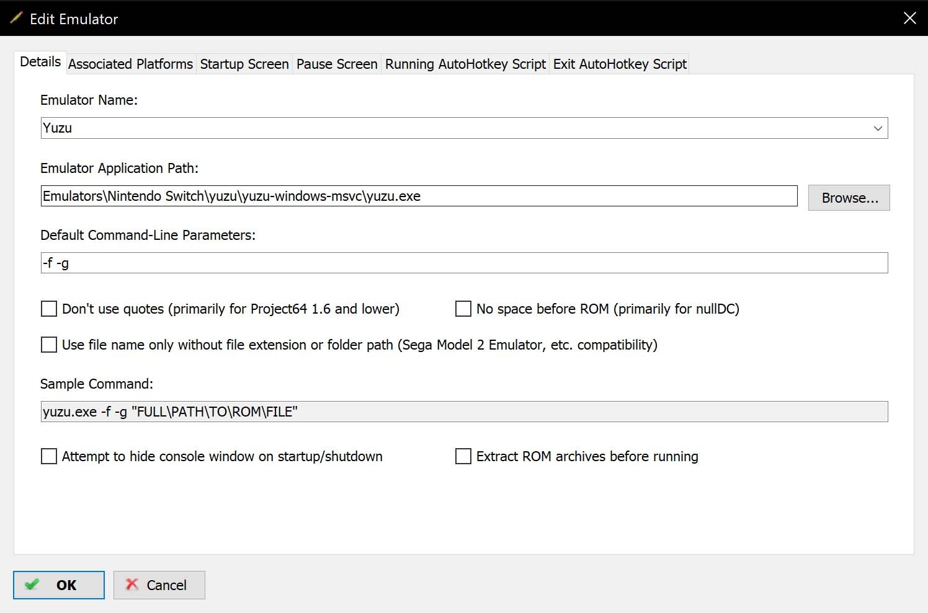Go to the Pause Screen tab

click(337, 64)
